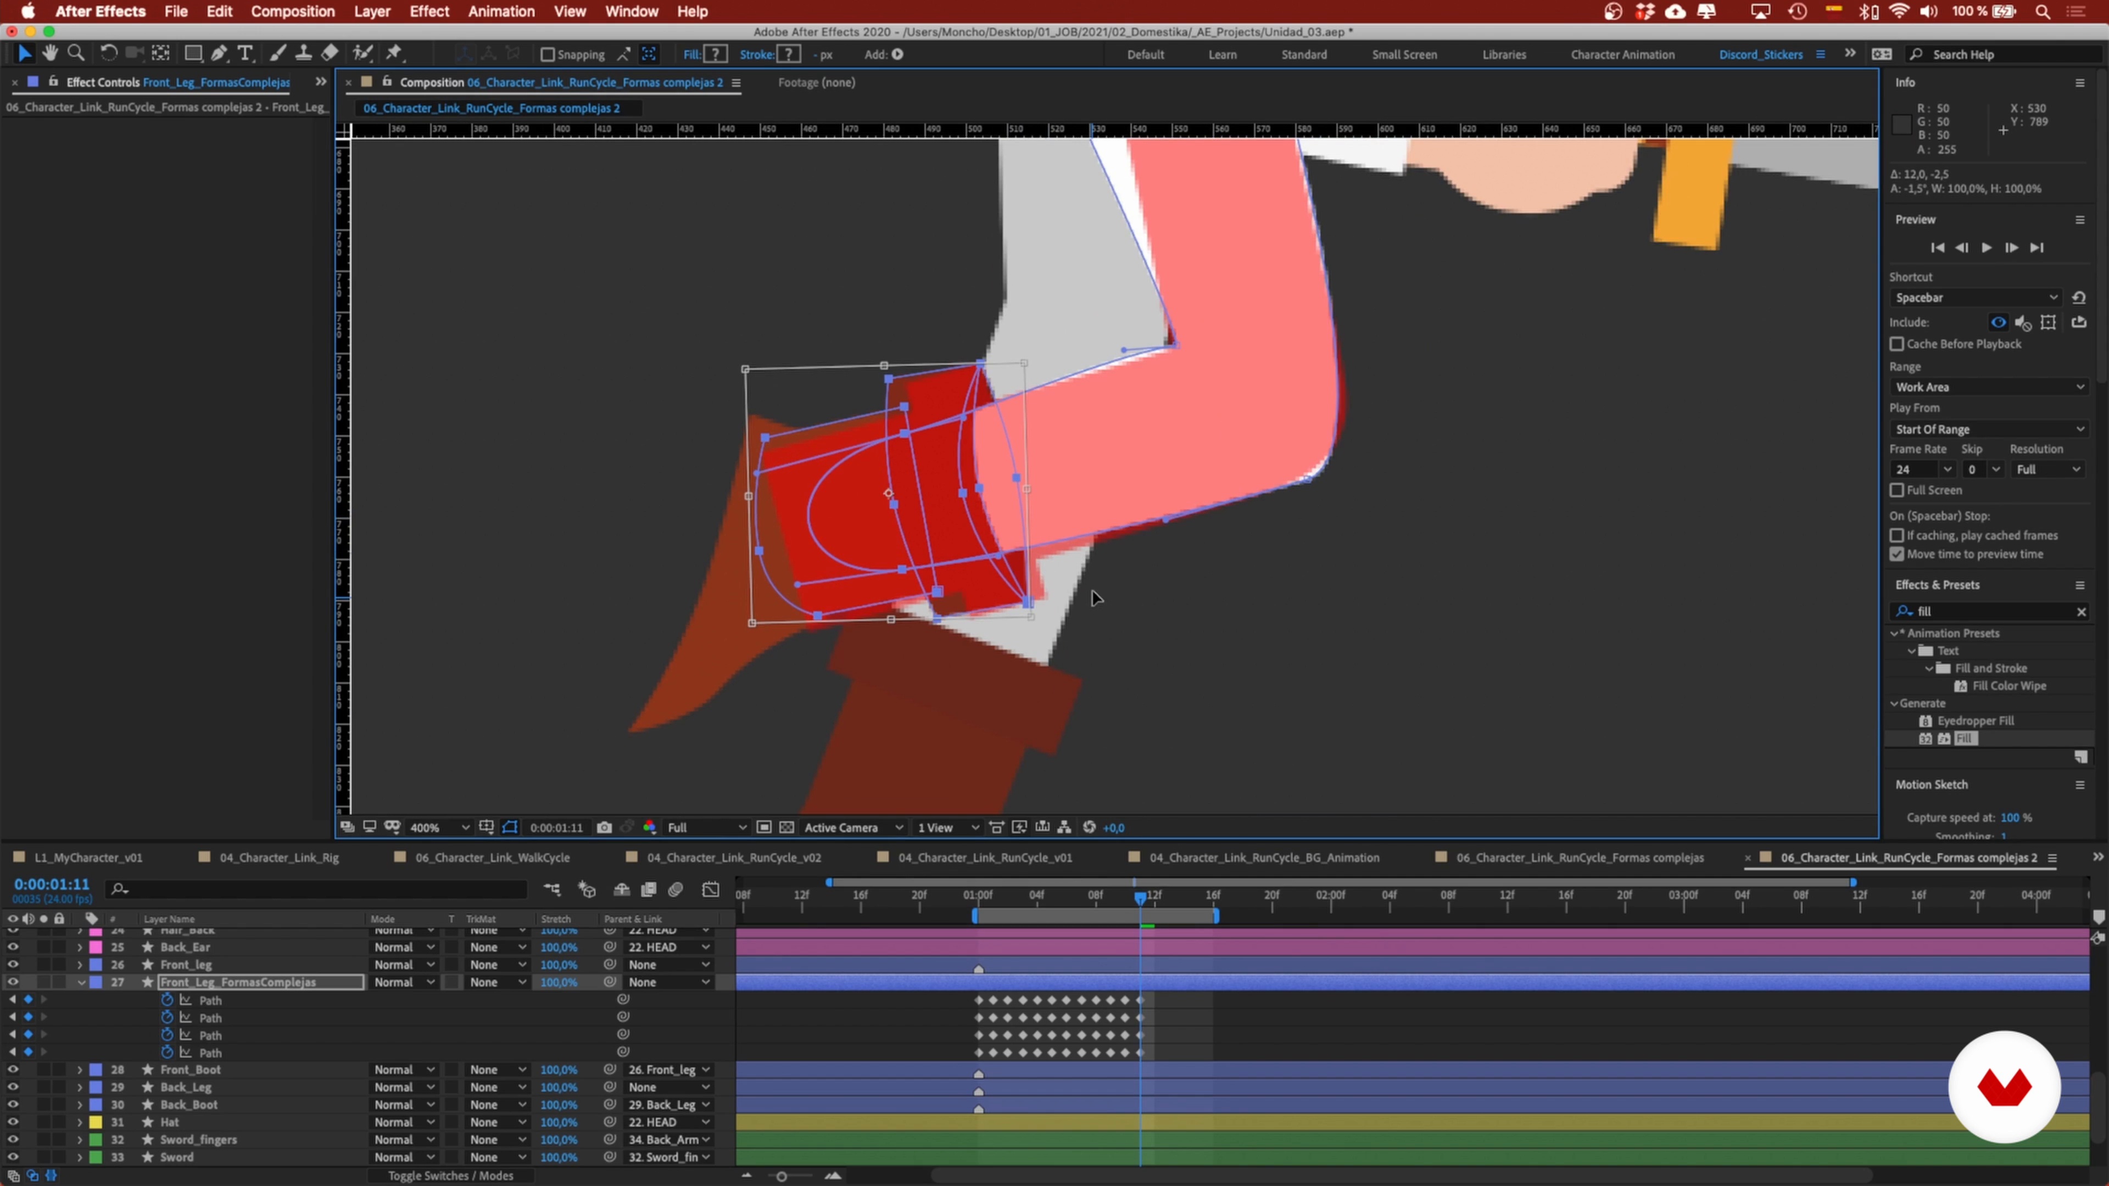Select the Rotation tool
This screenshot has width=2109, height=1186.
click(x=108, y=53)
